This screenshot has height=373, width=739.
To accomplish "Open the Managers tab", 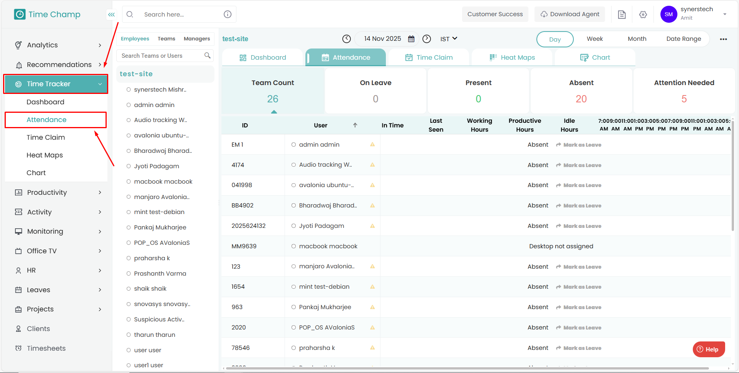I will click(197, 39).
